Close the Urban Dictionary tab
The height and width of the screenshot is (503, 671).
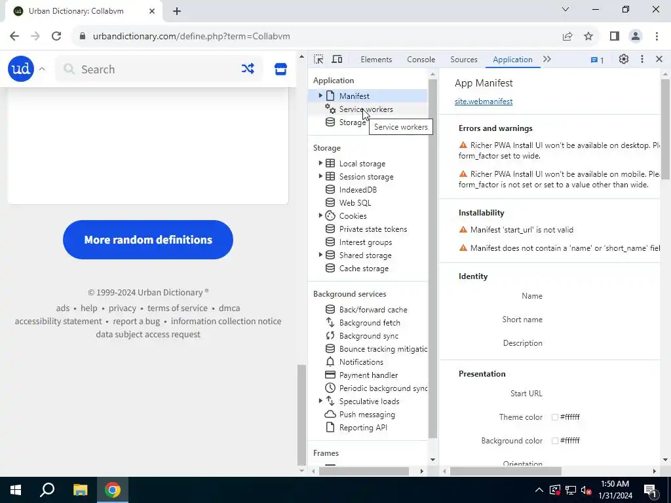[152, 11]
